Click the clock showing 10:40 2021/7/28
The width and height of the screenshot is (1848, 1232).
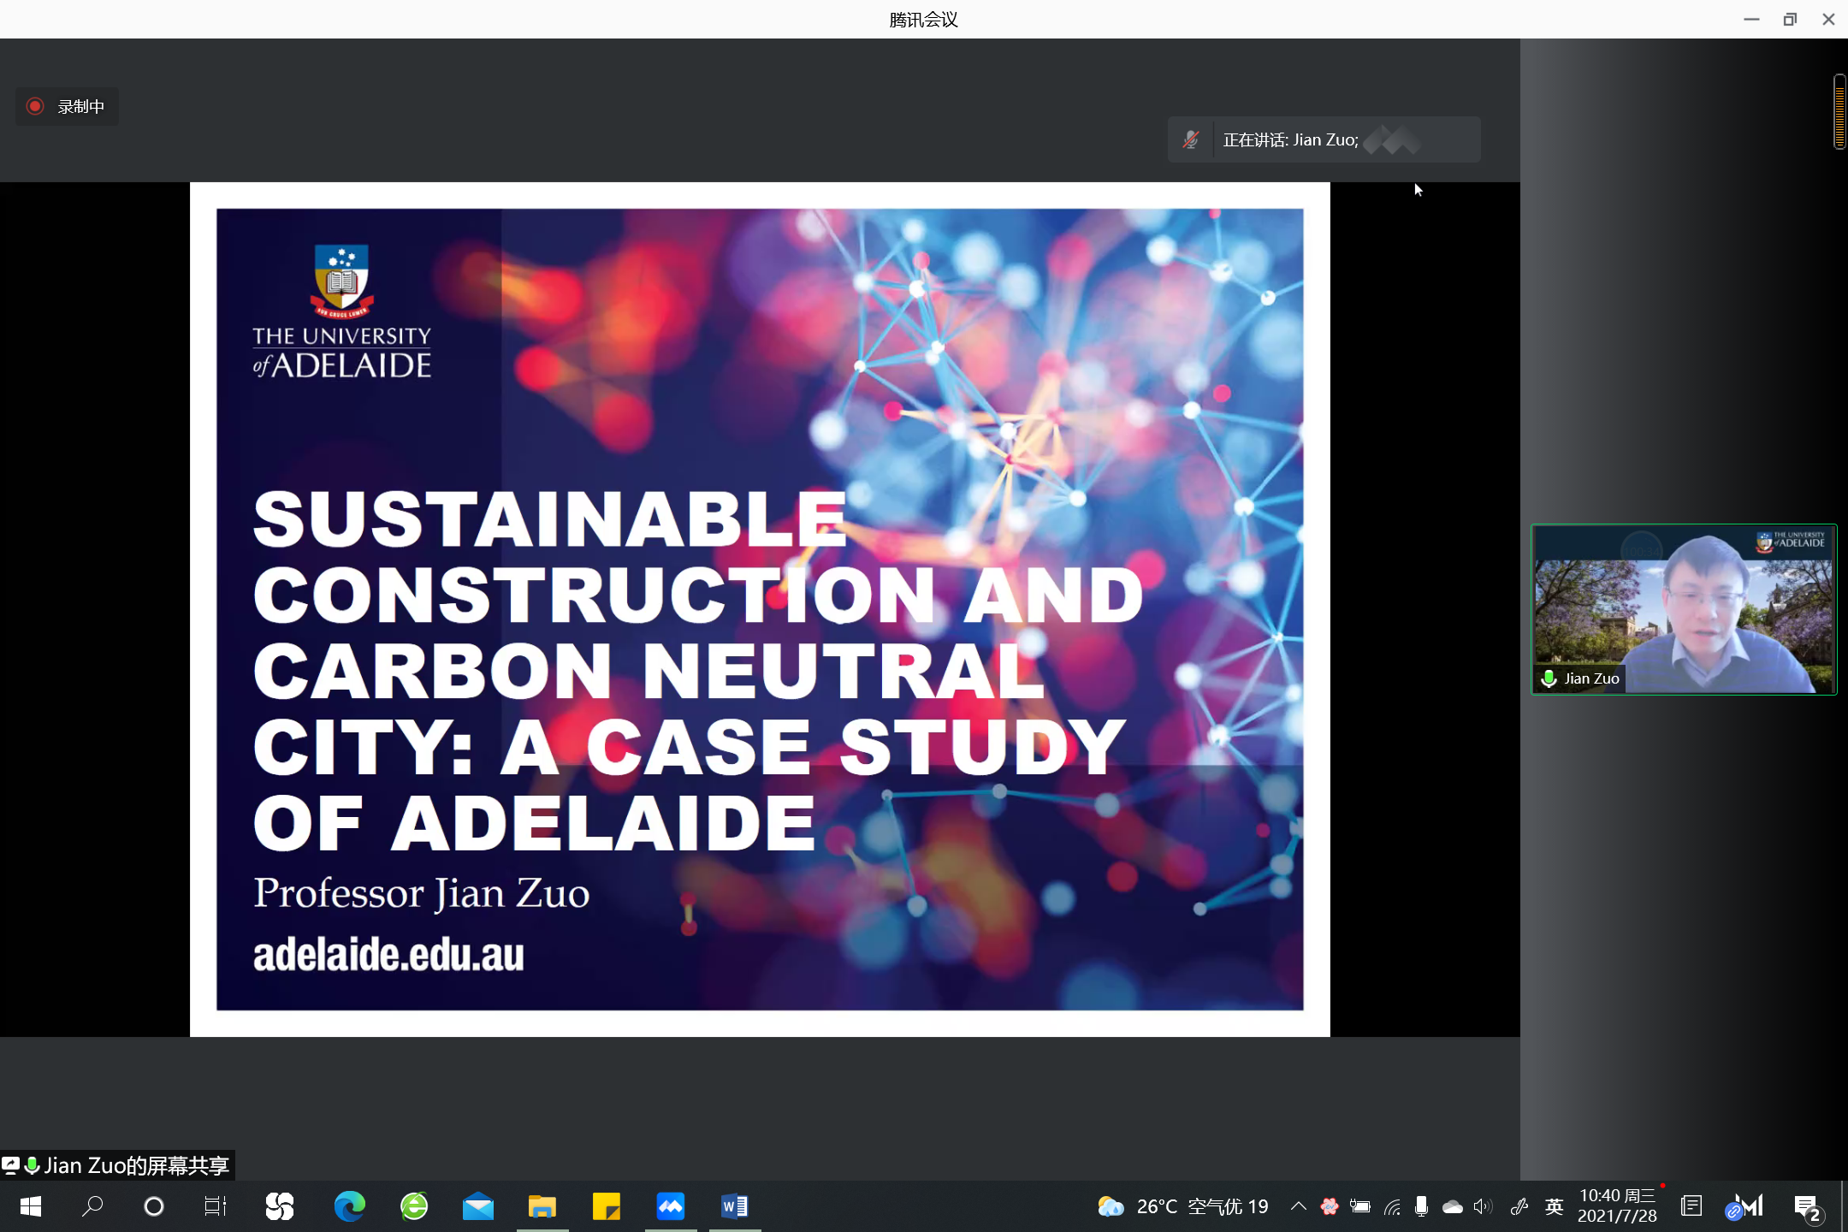[x=1616, y=1205]
